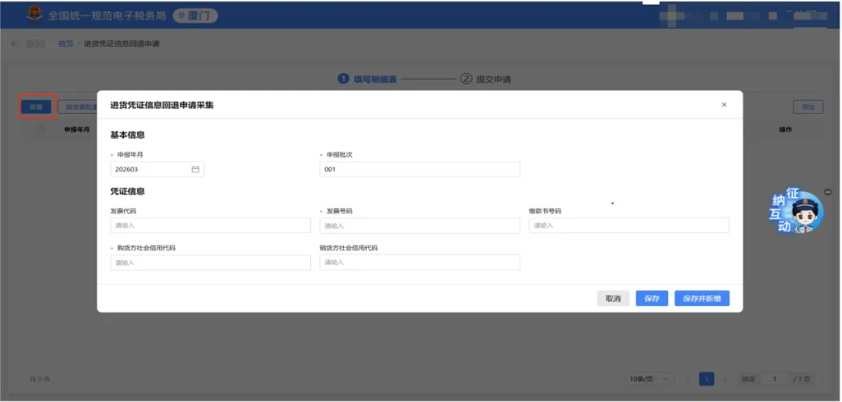
Task: Select step 1 填写明细表
Action: 367,79
